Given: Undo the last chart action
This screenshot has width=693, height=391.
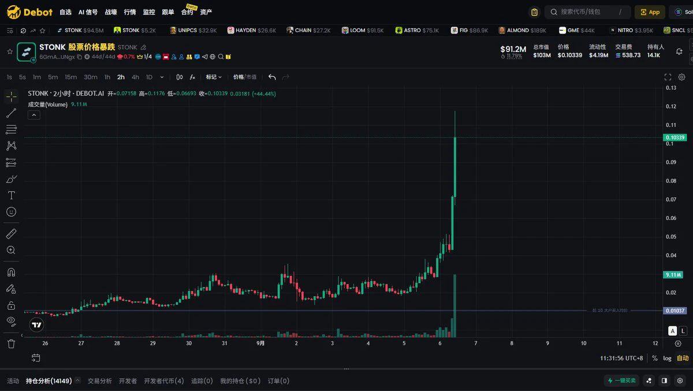Looking at the screenshot, I should click(272, 77).
